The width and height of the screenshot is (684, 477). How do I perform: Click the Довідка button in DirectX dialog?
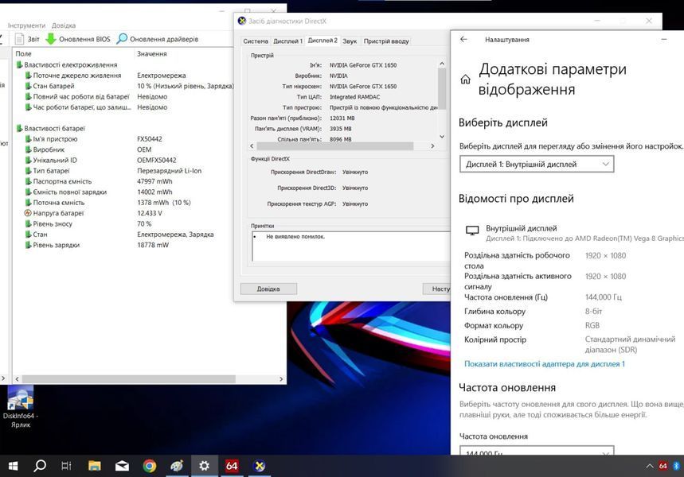pos(268,289)
